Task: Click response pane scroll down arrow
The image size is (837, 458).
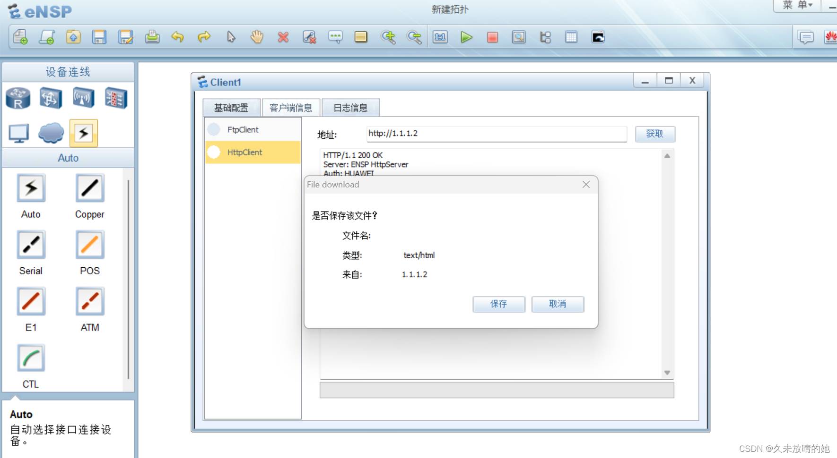Action: (667, 373)
